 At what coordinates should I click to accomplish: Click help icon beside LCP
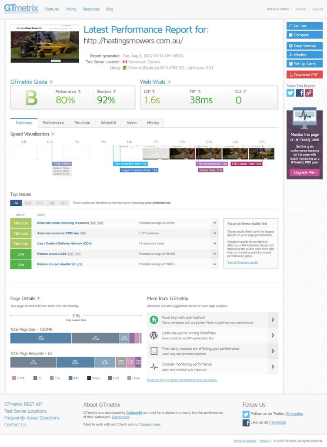point(153,92)
